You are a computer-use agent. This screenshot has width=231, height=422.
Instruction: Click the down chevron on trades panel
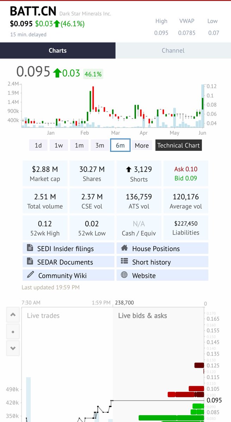pyautogui.click(x=13, y=348)
